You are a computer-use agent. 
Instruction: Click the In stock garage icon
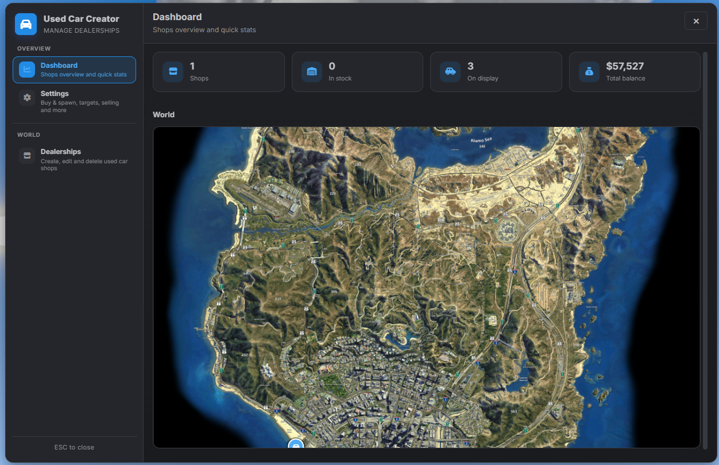(312, 72)
